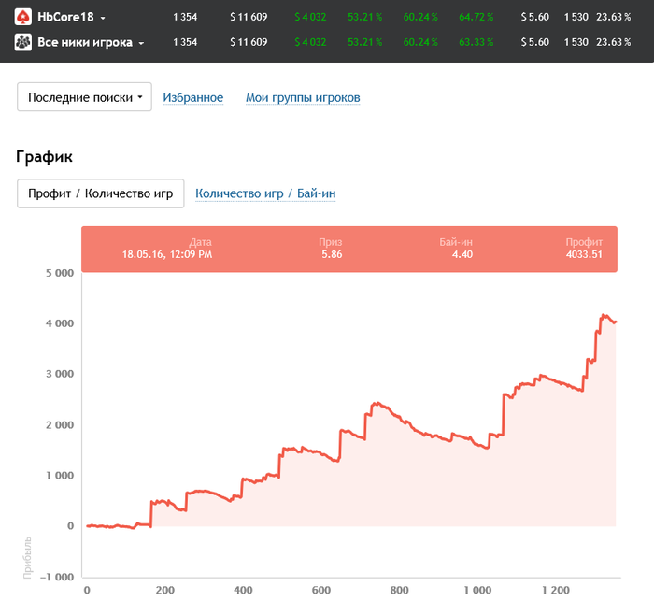Select the Профит / Количество игр tab
This screenshot has height=601, width=654.
[100, 193]
